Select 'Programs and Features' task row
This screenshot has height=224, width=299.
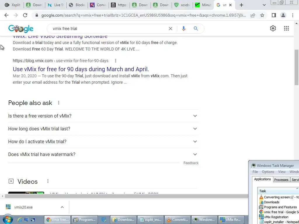(x=279, y=207)
